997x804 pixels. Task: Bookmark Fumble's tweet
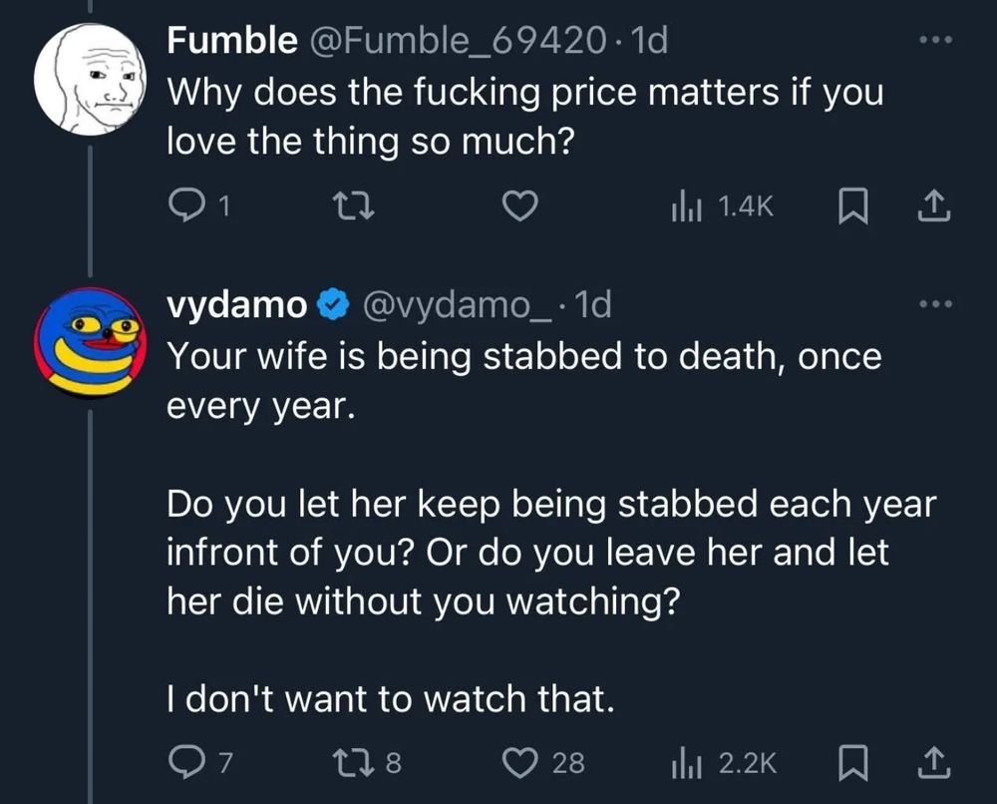pos(853,205)
